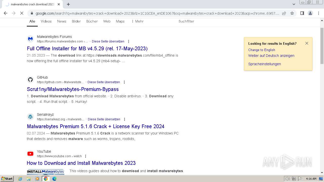Open the media player taskbar icon
This screenshot has height=182, width=324.
pyautogui.click(x=37, y=179)
